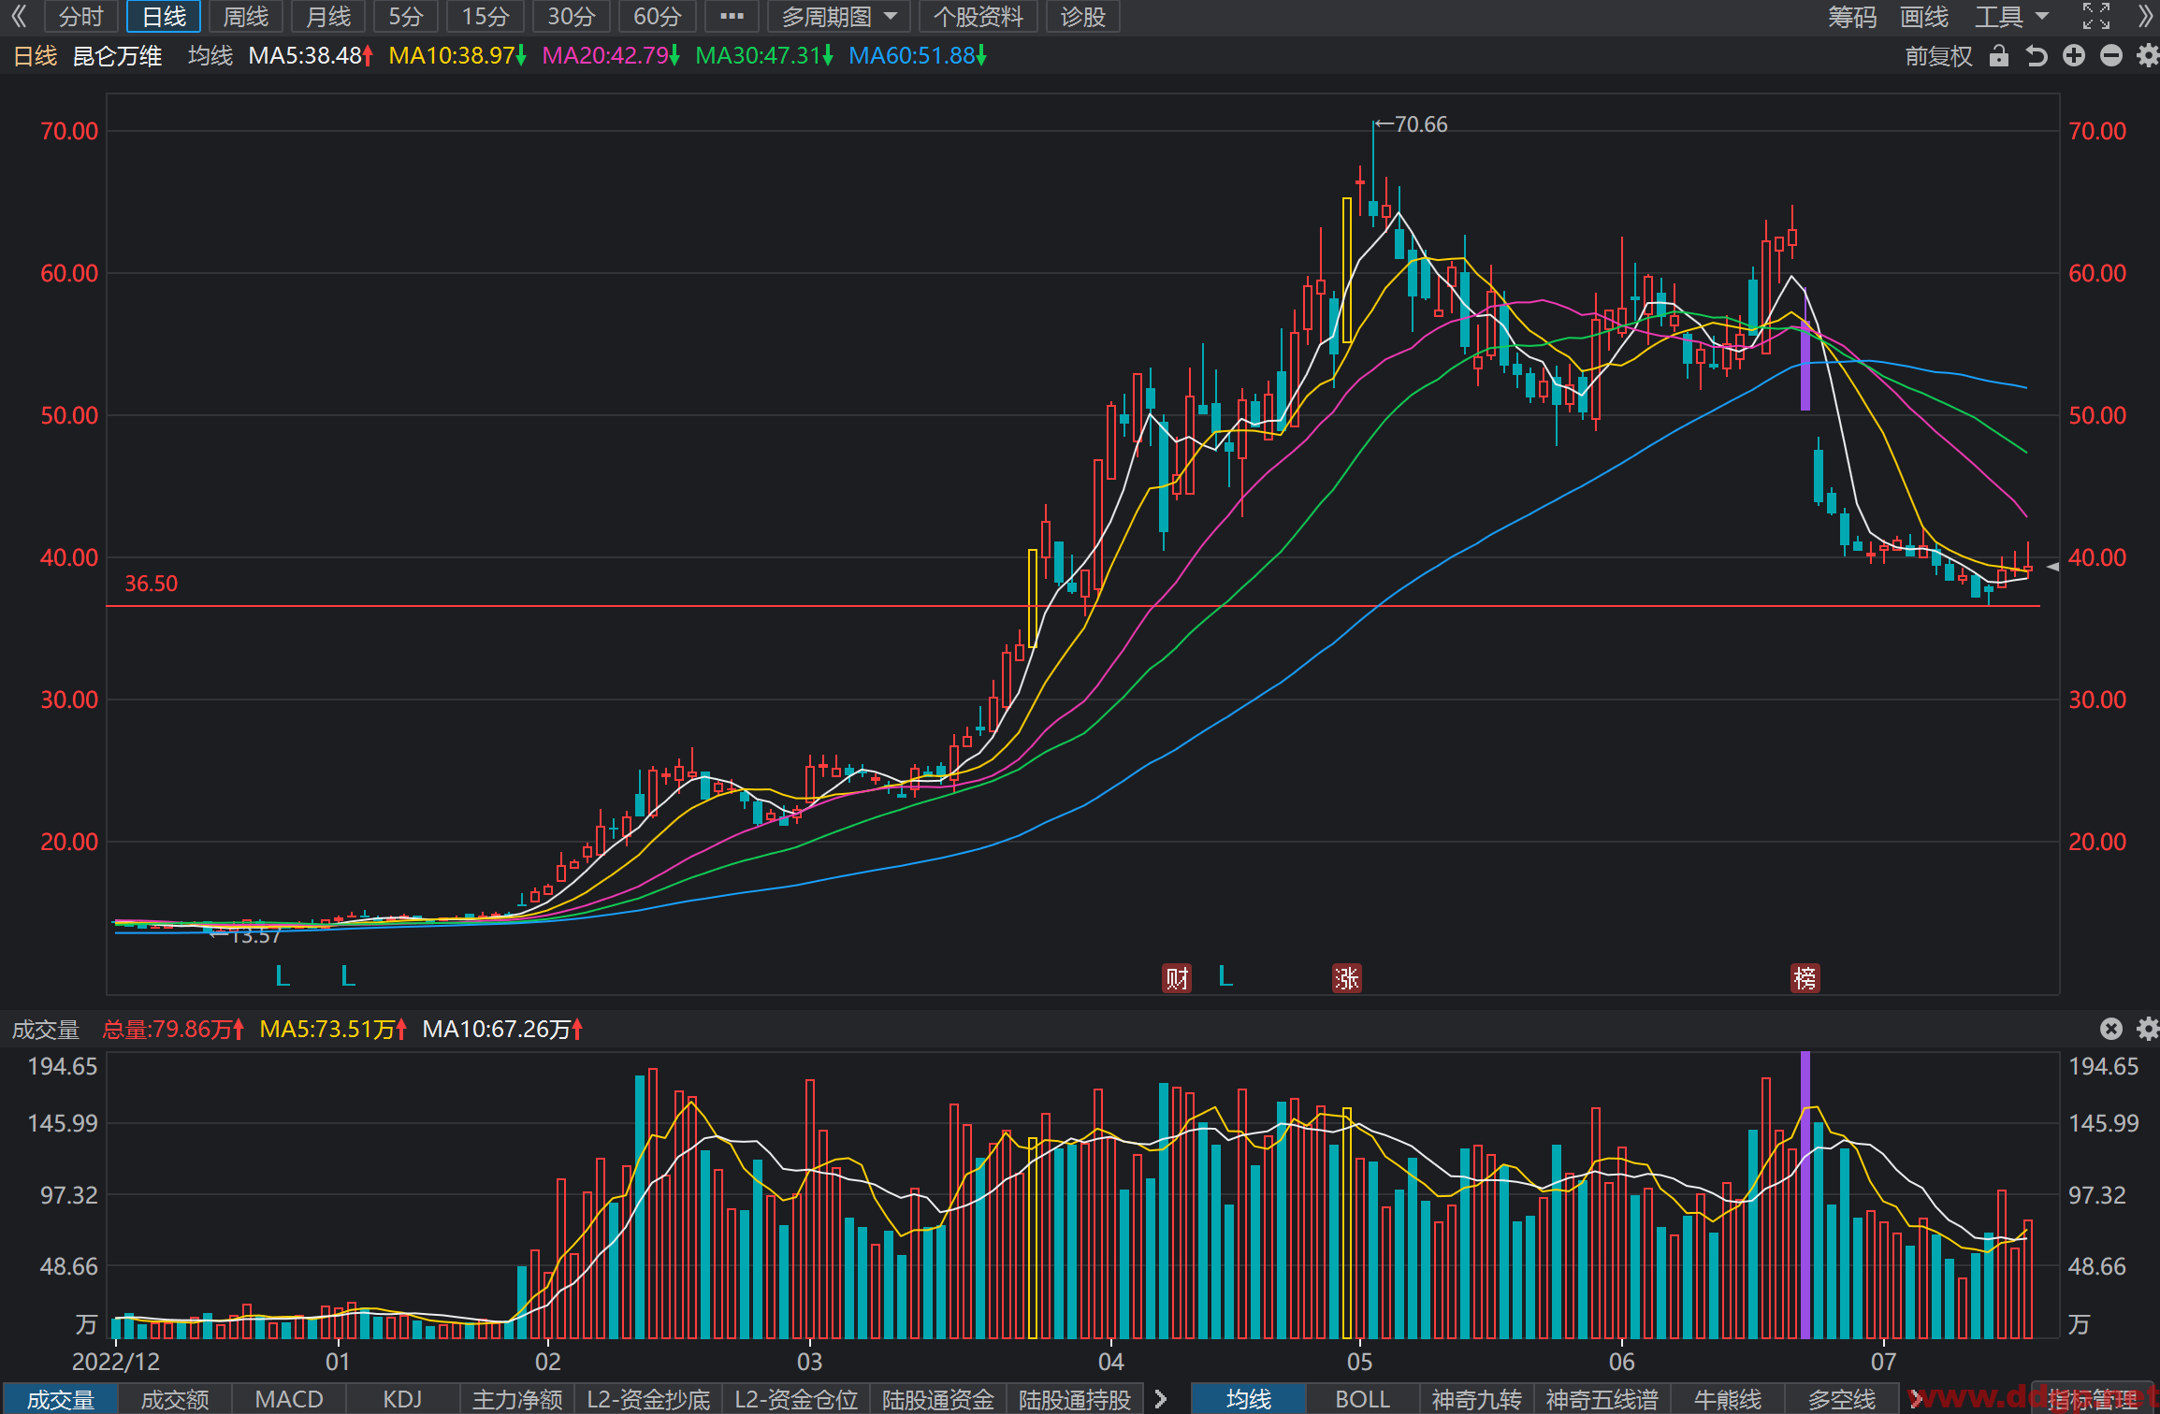
Task: Close the 成交量 volume panel
Action: click(2111, 1029)
